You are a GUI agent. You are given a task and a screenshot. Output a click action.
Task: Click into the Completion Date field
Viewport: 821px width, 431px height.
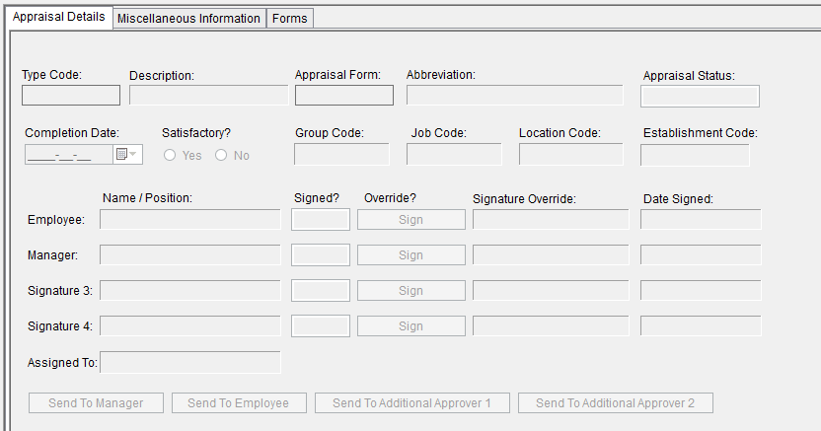(68, 155)
